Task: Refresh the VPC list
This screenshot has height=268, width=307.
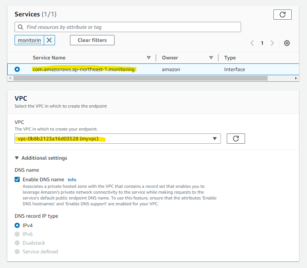Action: 236,139
